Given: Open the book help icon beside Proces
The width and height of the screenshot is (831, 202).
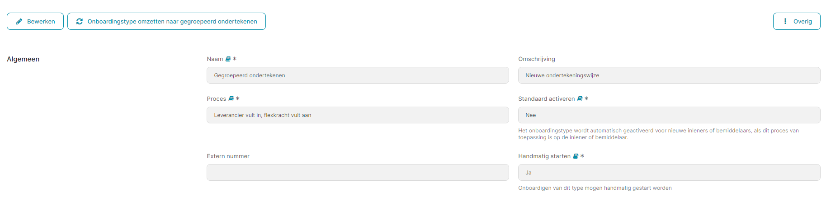Looking at the screenshot, I should pos(231,99).
